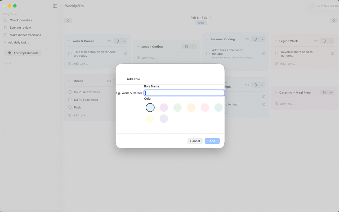Screen dimensions: 339x212
Task: Click the Accomplishments star icon
Action: (10, 53)
